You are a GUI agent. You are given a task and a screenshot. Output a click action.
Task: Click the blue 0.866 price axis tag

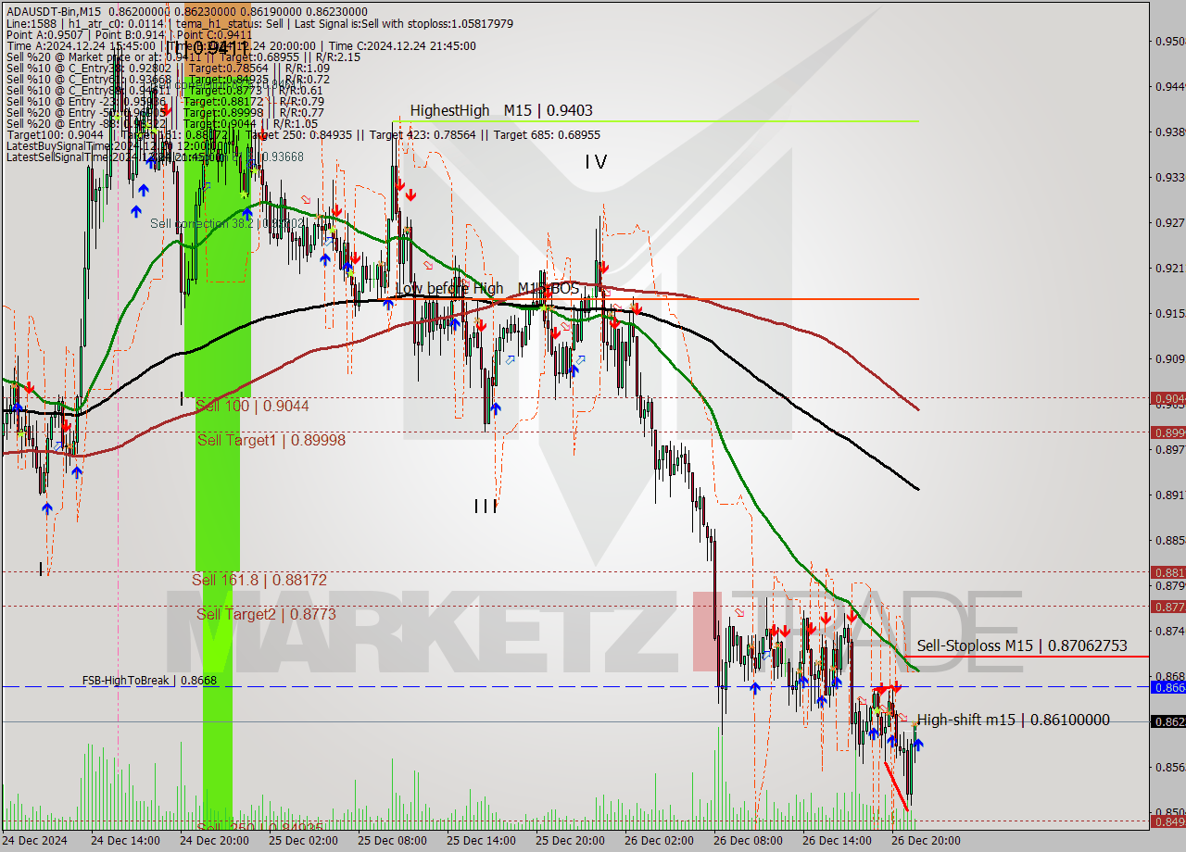(1167, 687)
